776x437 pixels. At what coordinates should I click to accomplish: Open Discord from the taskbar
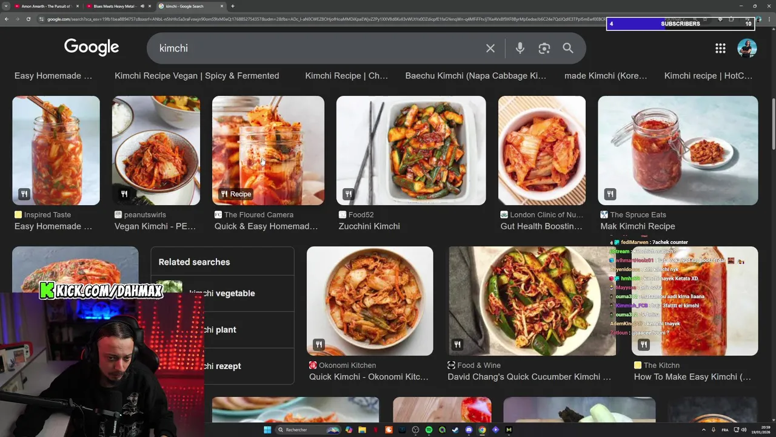click(469, 430)
